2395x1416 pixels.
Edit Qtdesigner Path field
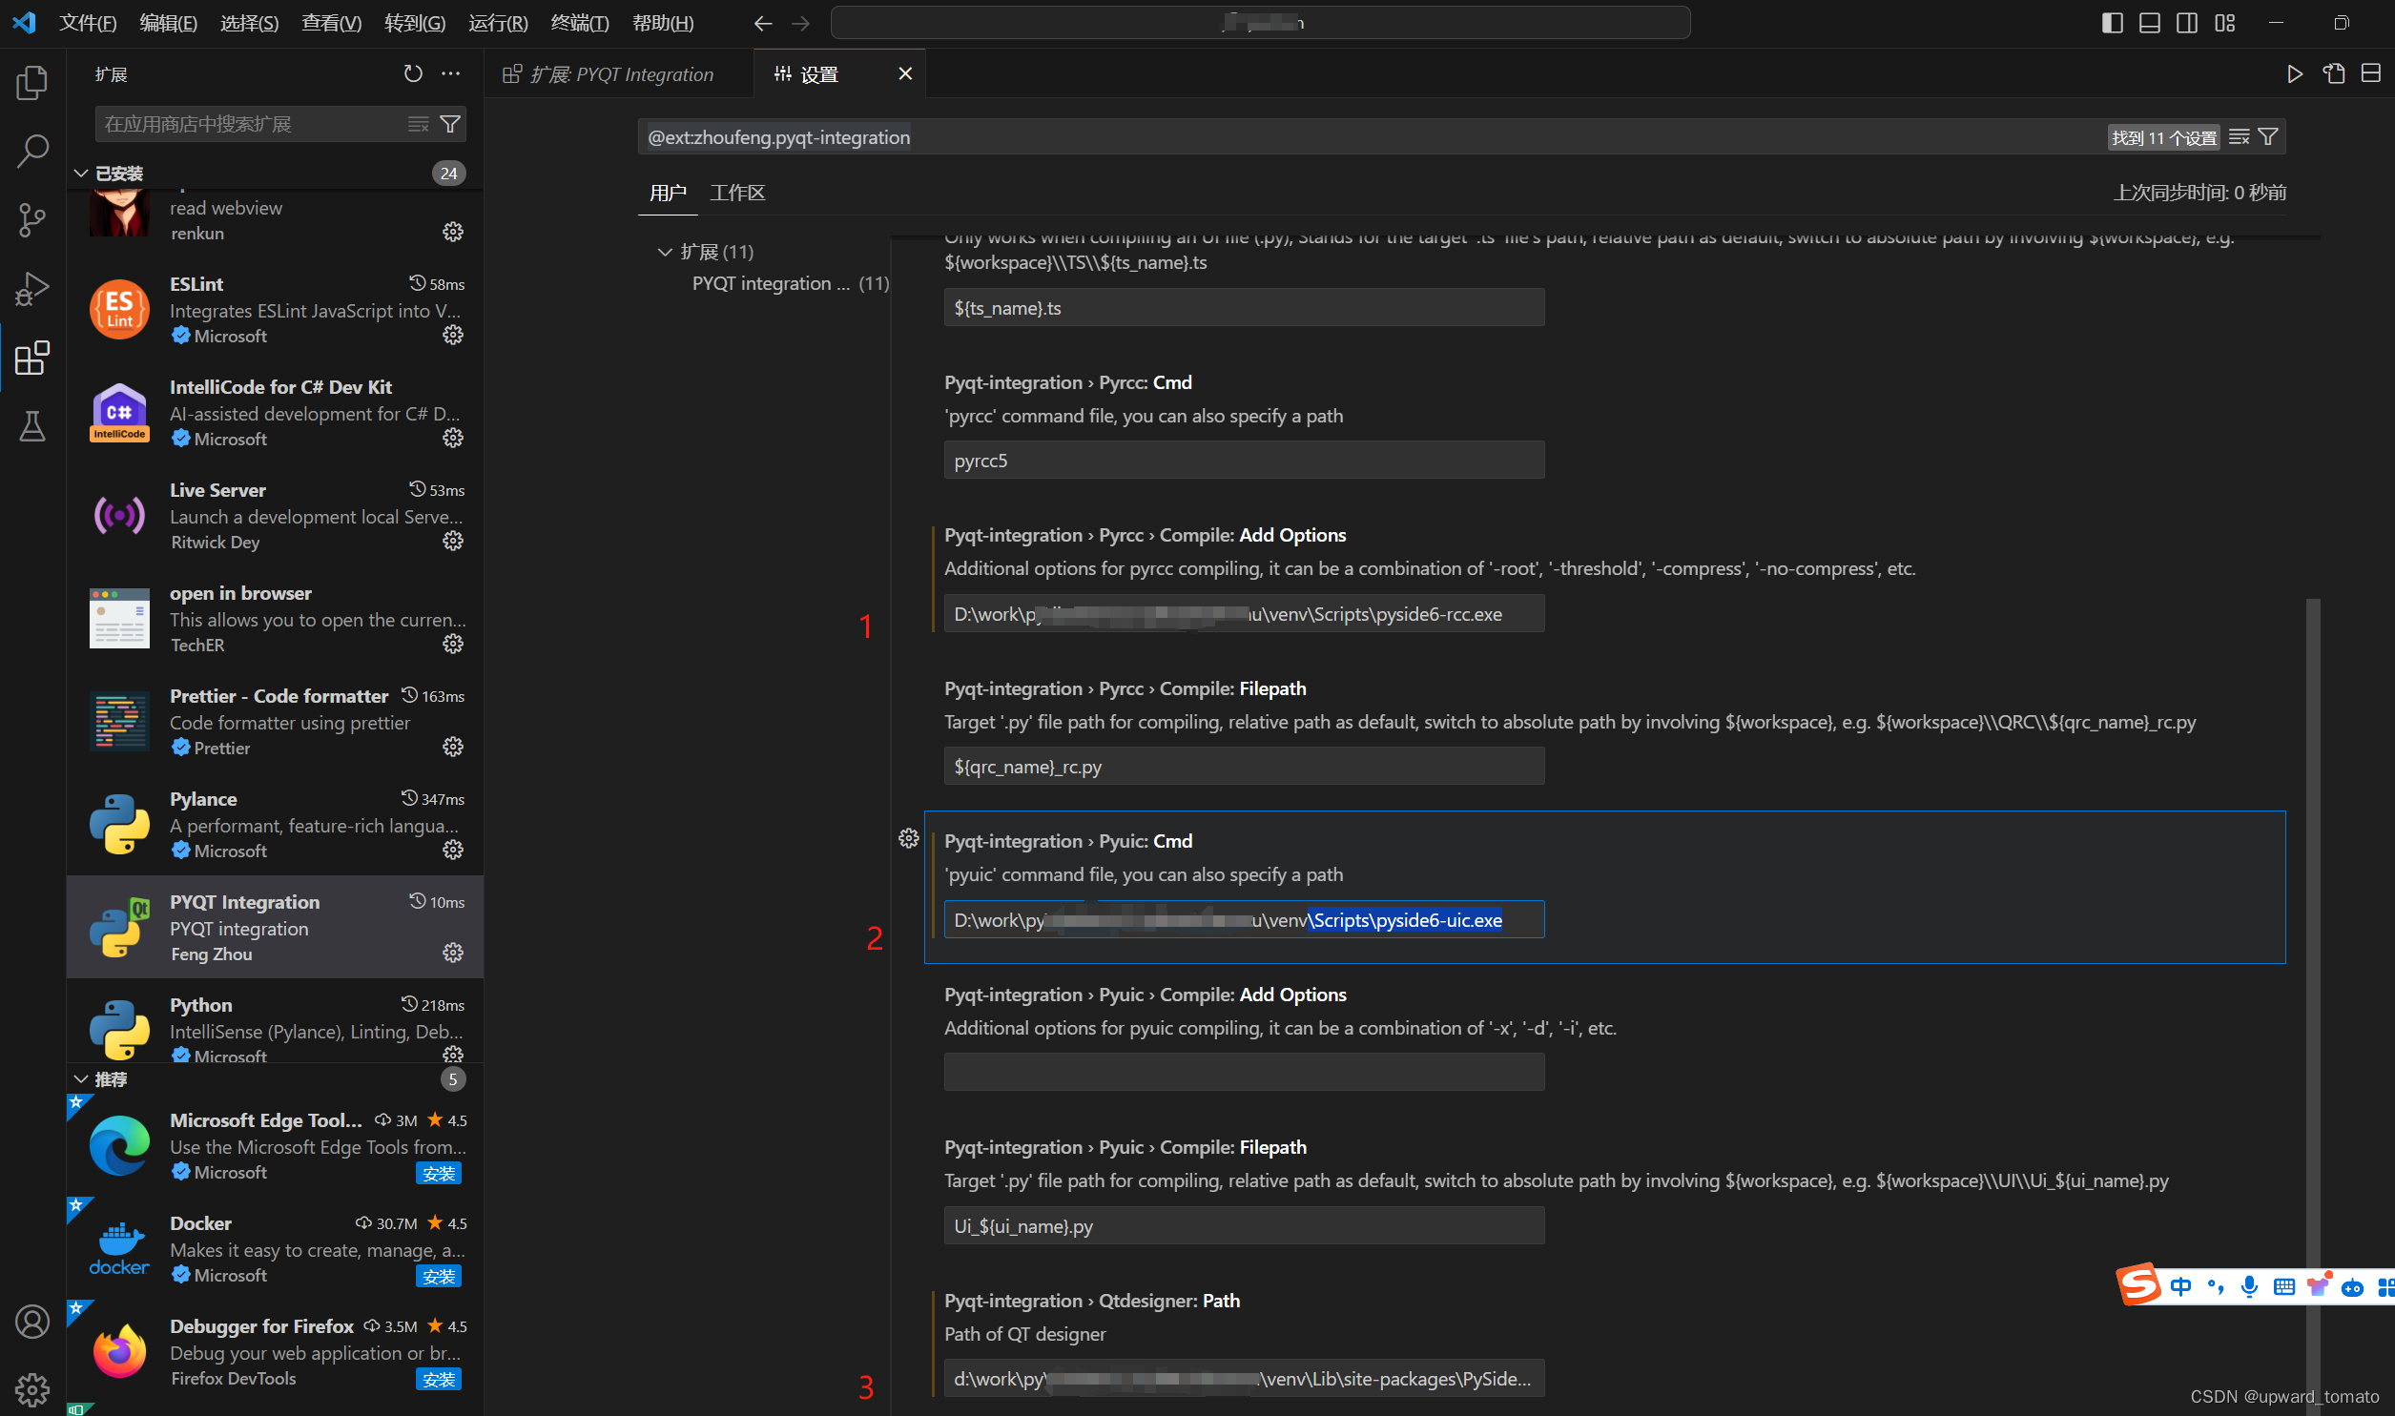[x=1245, y=1379]
